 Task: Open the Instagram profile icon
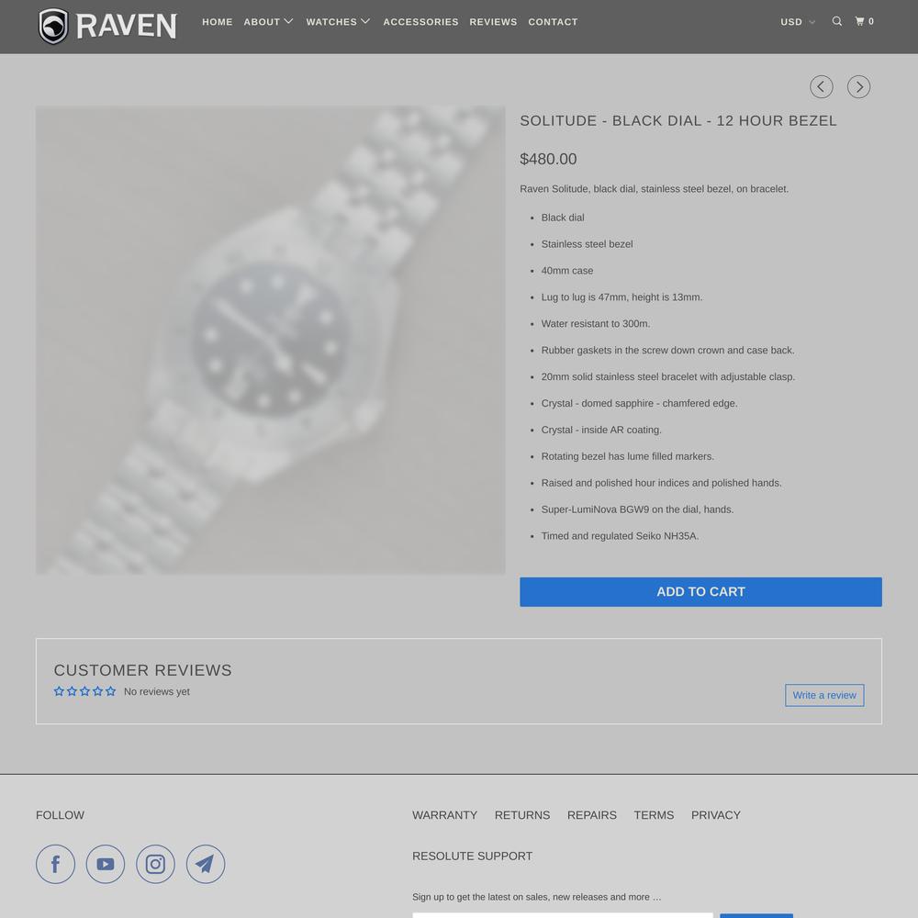(x=156, y=864)
